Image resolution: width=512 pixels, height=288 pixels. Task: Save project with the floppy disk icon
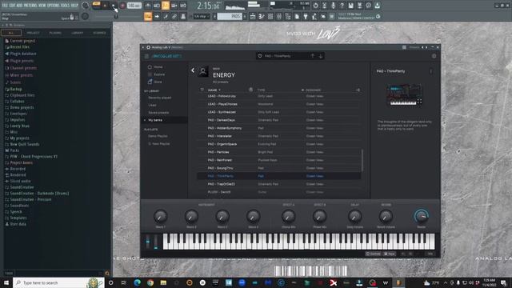click(x=350, y=6)
